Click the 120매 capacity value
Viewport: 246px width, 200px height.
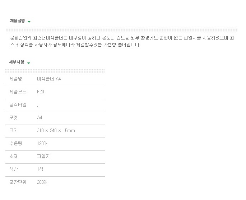42,143
